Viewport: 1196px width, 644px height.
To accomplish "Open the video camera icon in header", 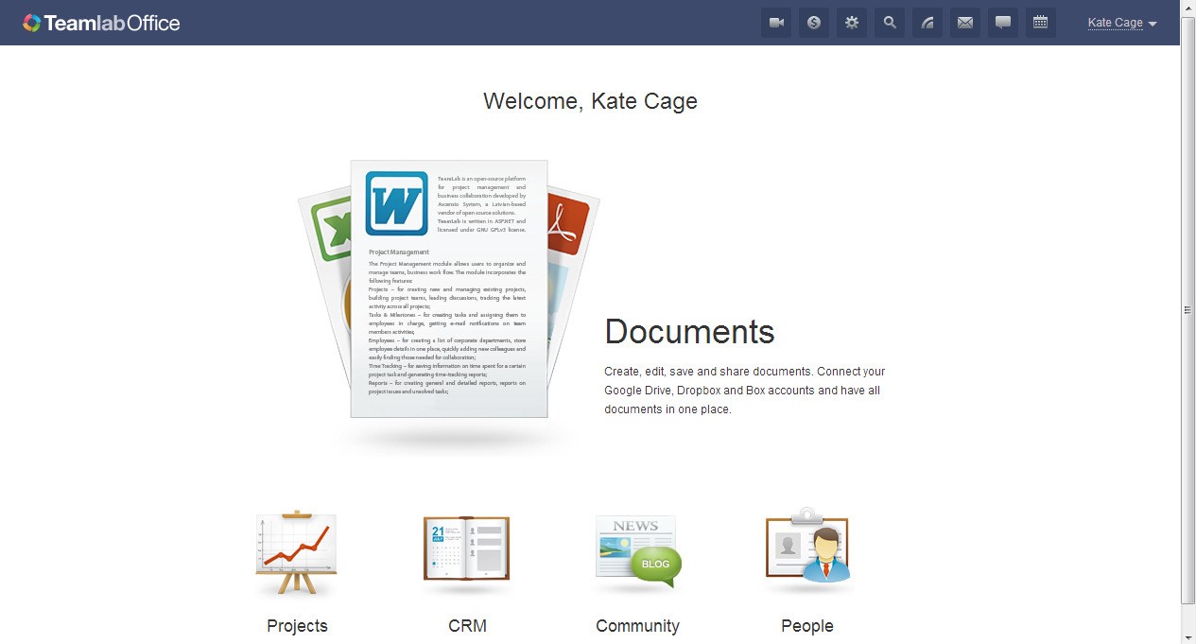I will [x=776, y=23].
